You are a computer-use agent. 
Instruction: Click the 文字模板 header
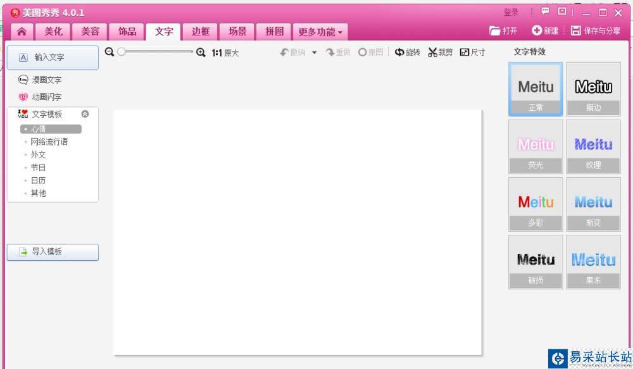tap(41, 114)
